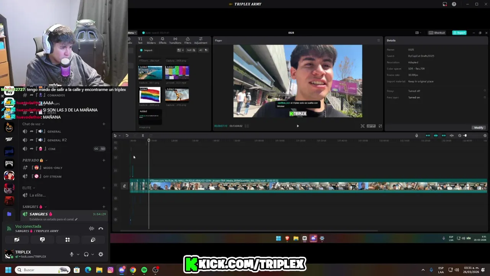
Task: Open Spotify from the Windows taskbar
Action: [144, 270]
